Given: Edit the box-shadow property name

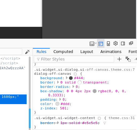Looking at the screenshot, I should (x=51, y=91).
